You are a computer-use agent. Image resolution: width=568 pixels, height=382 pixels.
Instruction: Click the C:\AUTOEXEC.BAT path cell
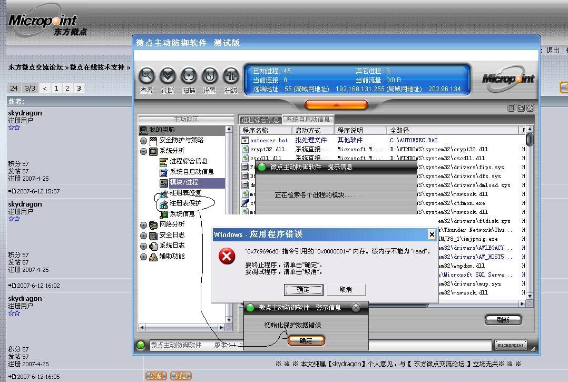click(x=414, y=140)
